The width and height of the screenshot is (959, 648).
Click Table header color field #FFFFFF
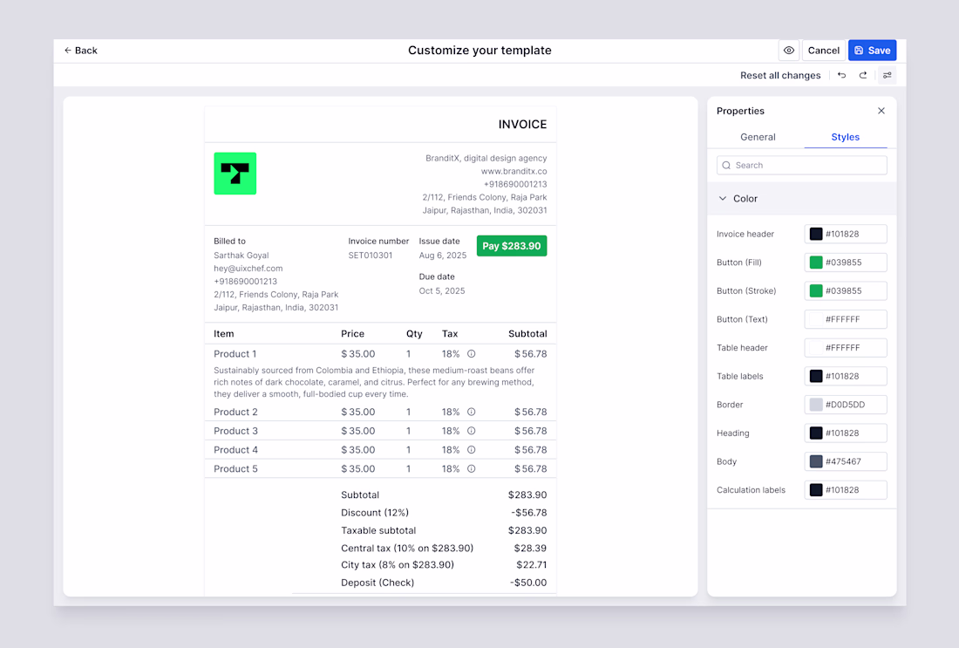click(x=846, y=348)
